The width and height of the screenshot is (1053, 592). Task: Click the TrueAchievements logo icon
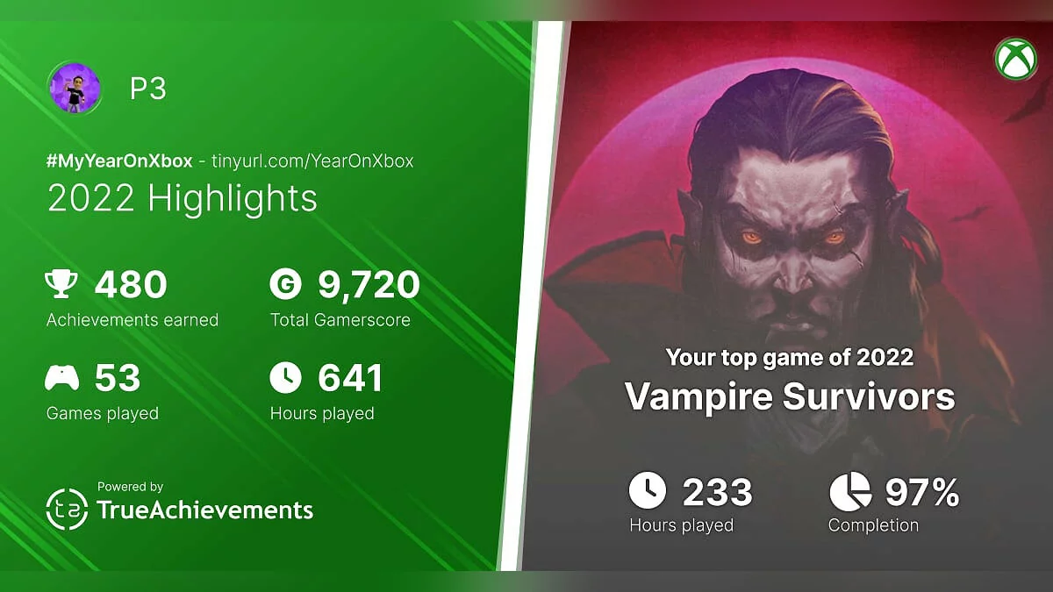(66, 510)
